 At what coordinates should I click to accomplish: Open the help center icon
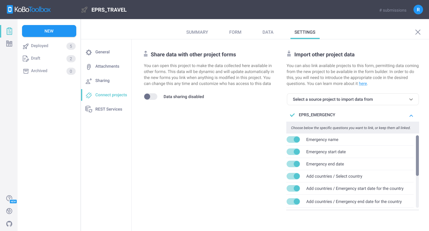pyautogui.click(x=9, y=198)
